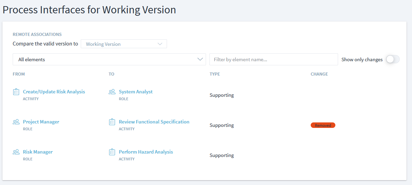The height and width of the screenshot is (185, 412).
Task: Click the activity icon beside Create/Update Risk Analysis
Action: coord(16,92)
